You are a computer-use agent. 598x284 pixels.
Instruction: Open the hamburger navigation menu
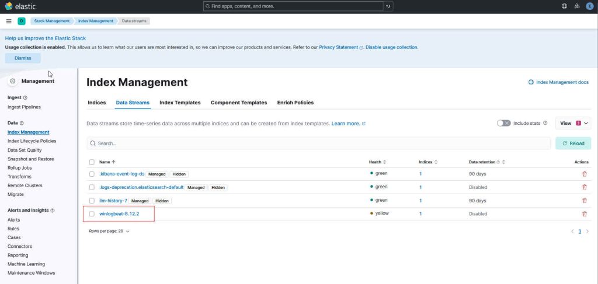9,21
